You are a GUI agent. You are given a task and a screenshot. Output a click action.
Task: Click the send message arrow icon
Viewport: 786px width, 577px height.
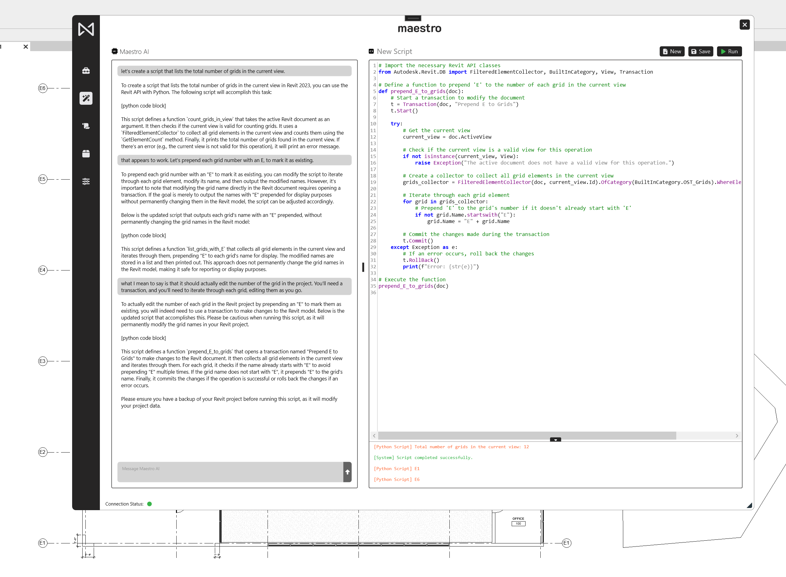(347, 472)
